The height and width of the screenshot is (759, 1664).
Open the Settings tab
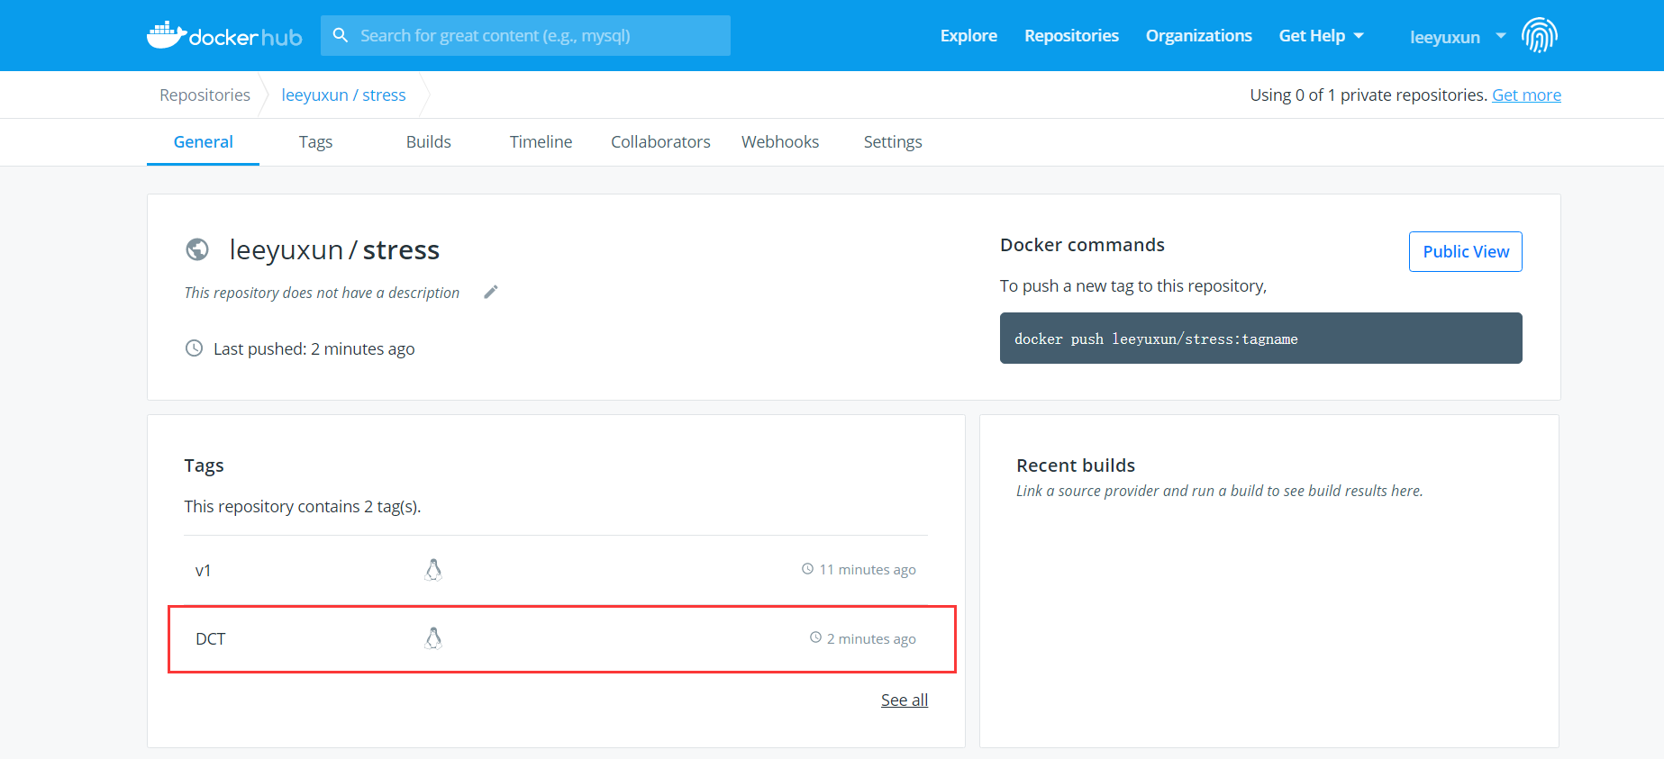pos(893,142)
